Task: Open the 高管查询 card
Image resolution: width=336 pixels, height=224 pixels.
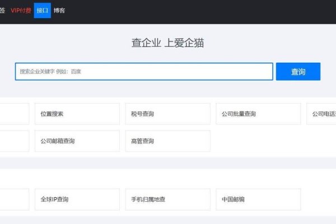Action: 167,141
